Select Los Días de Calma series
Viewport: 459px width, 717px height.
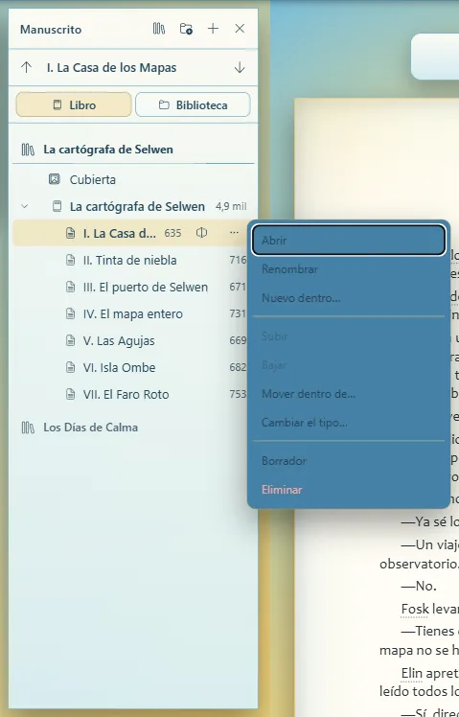click(x=90, y=428)
